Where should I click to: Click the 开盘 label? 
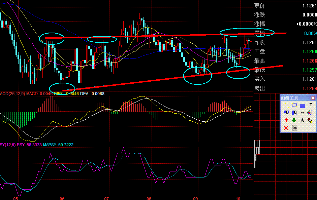[x=260, y=51]
